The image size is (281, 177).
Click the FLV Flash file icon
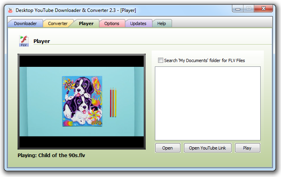point(24,41)
